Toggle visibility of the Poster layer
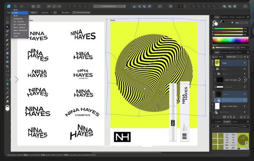The height and width of the screenshot is (161, 254). tap(245, 63)
